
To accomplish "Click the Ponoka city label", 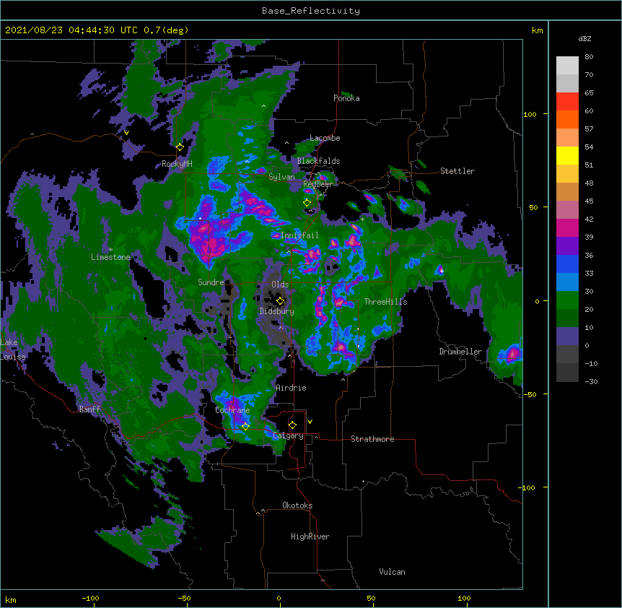I will coord(346,98).
